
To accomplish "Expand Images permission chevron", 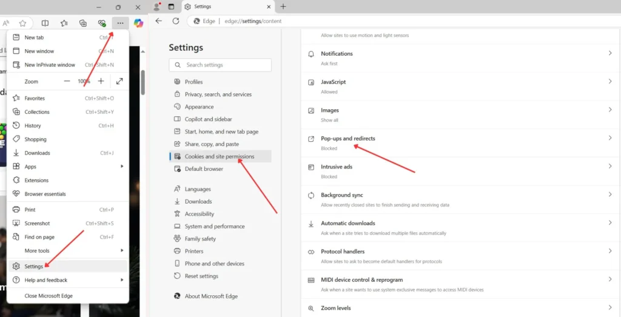I will click(610, 110).
